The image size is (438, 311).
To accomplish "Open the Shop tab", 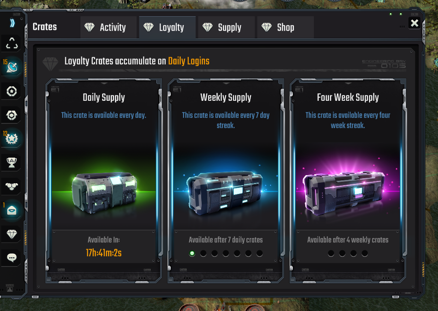I will [x=286, y=27].
